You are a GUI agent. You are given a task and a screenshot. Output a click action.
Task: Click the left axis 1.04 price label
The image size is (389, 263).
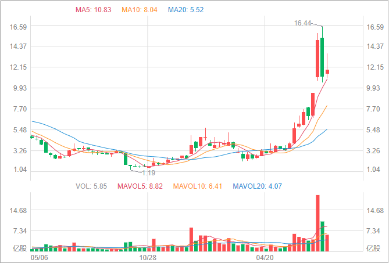[x=20, y=170]
